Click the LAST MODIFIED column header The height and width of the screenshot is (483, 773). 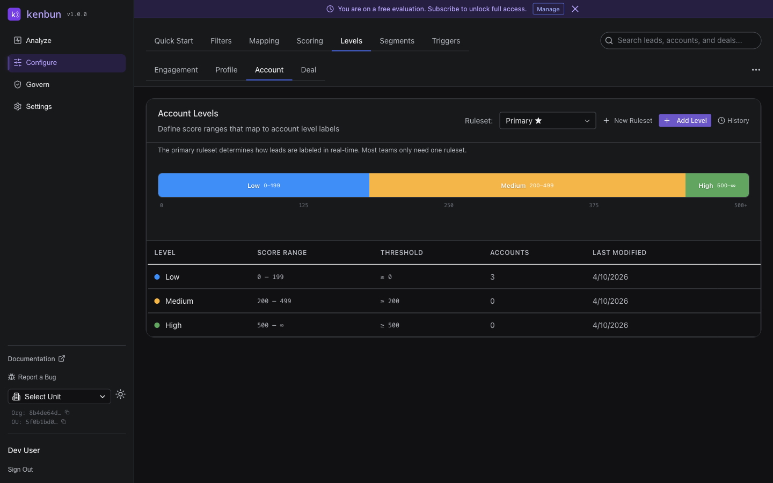(619, 253)
